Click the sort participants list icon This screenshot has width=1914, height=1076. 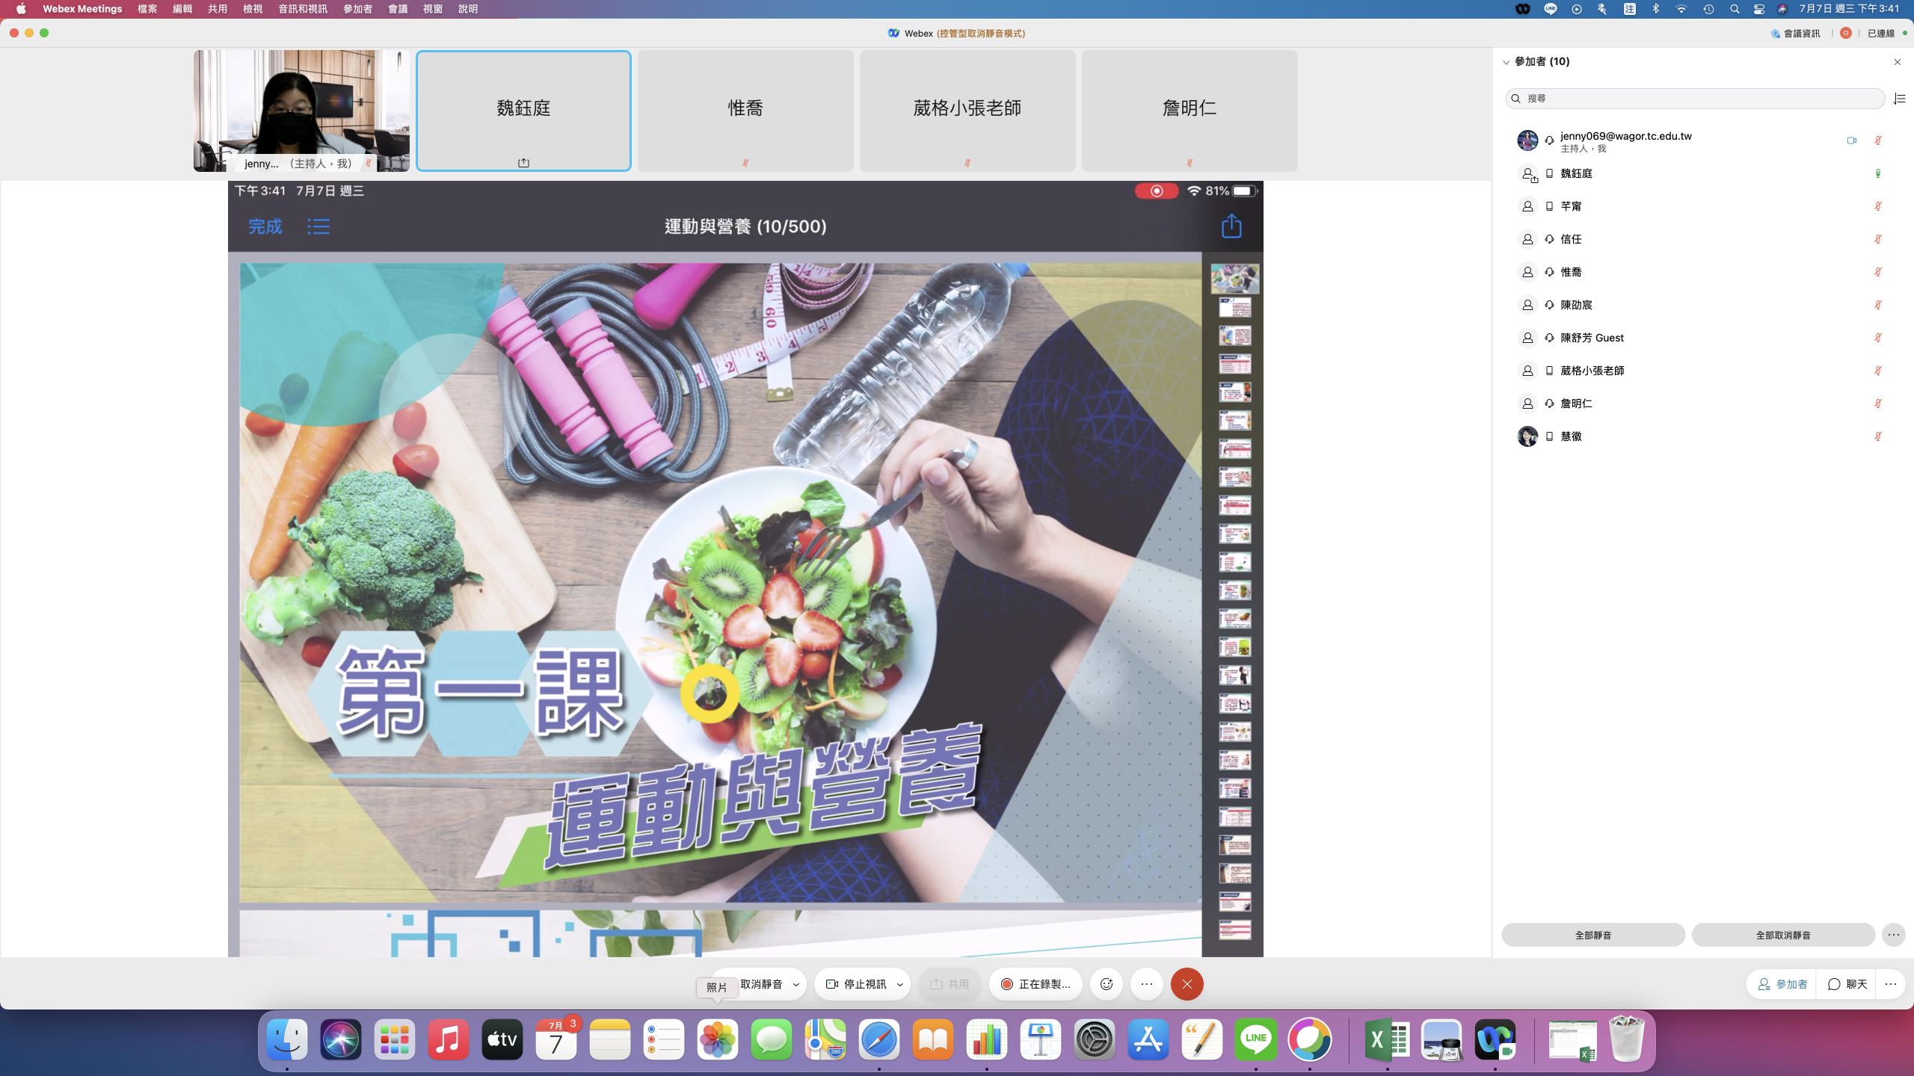[x=1899, y=99]
